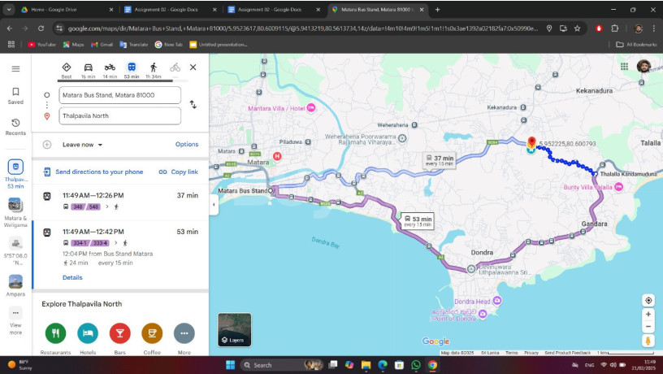
Task: Open Matara & Weligama recent item
Action: click(15, 213)
